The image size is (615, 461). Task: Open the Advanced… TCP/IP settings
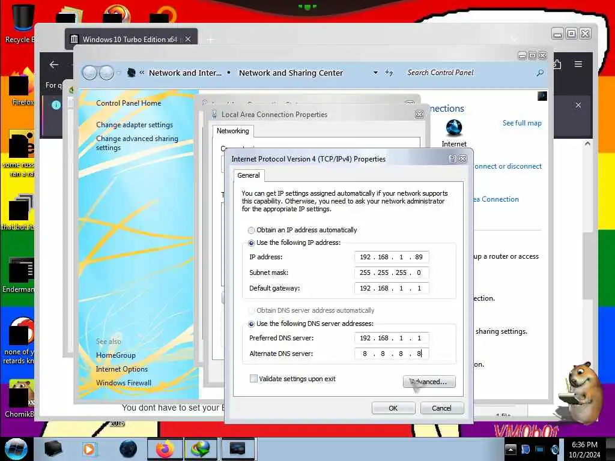[429, 382]
